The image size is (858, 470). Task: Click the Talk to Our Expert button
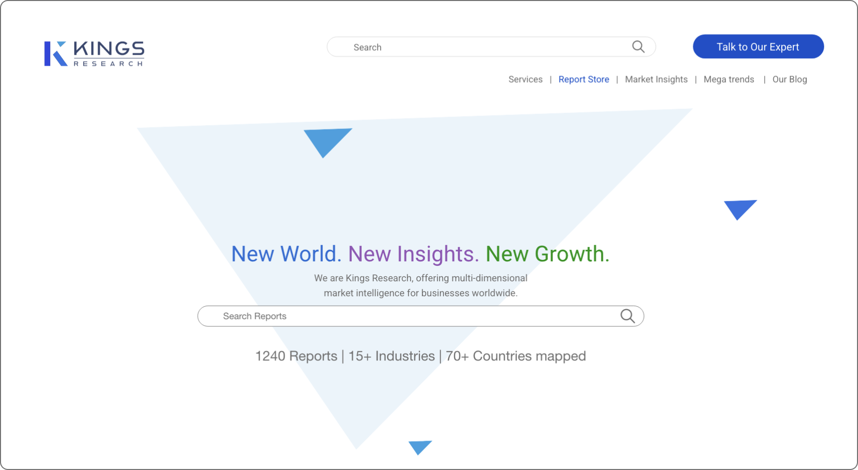pyautogui.click(x=758, y=46)
